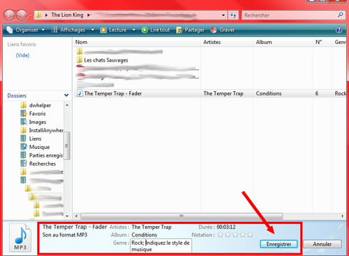Click the refresh icon beside address bar
349x256 pixels.
click(233, 15)
